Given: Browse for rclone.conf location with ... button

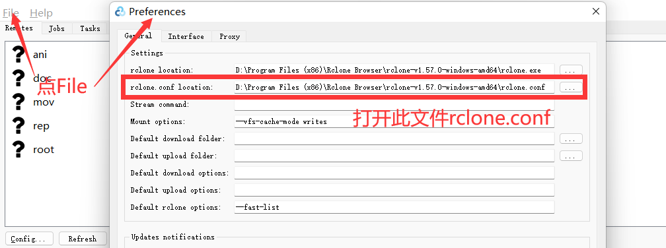Looking at the screenshot, I should tap(571, 87).
